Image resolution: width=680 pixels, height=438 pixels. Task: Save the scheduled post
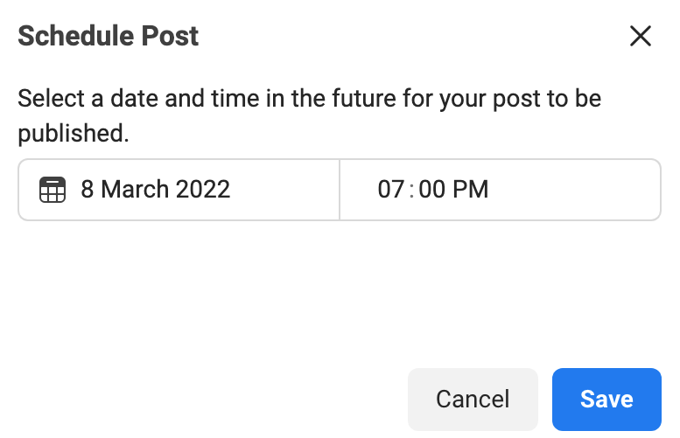pos(606,400)
